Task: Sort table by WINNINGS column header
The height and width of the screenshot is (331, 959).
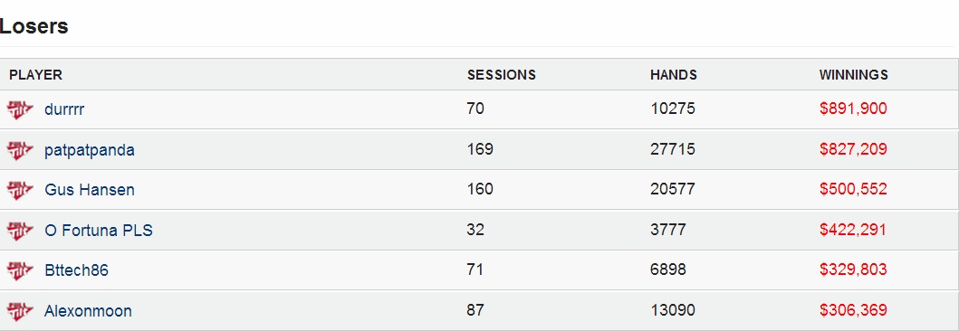Action: pyautogui.click(x=854, y=75)
